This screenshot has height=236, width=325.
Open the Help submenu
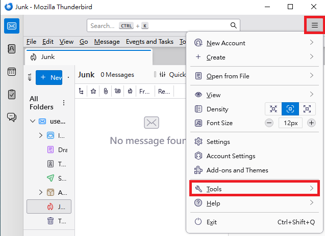(x=255, y=203)
